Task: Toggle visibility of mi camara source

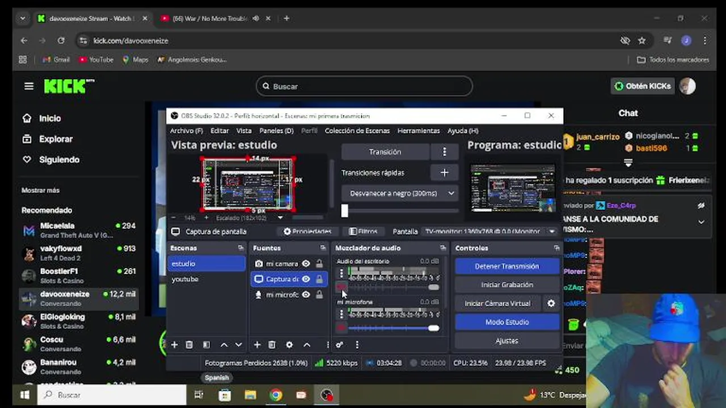Action: tap(306, 263)
